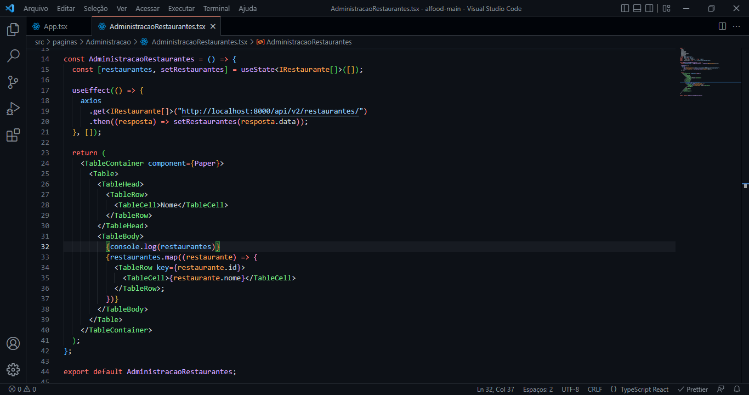Click the feedback icon in status bar
This screenshot has width=749, height=395.
point(721,390)
